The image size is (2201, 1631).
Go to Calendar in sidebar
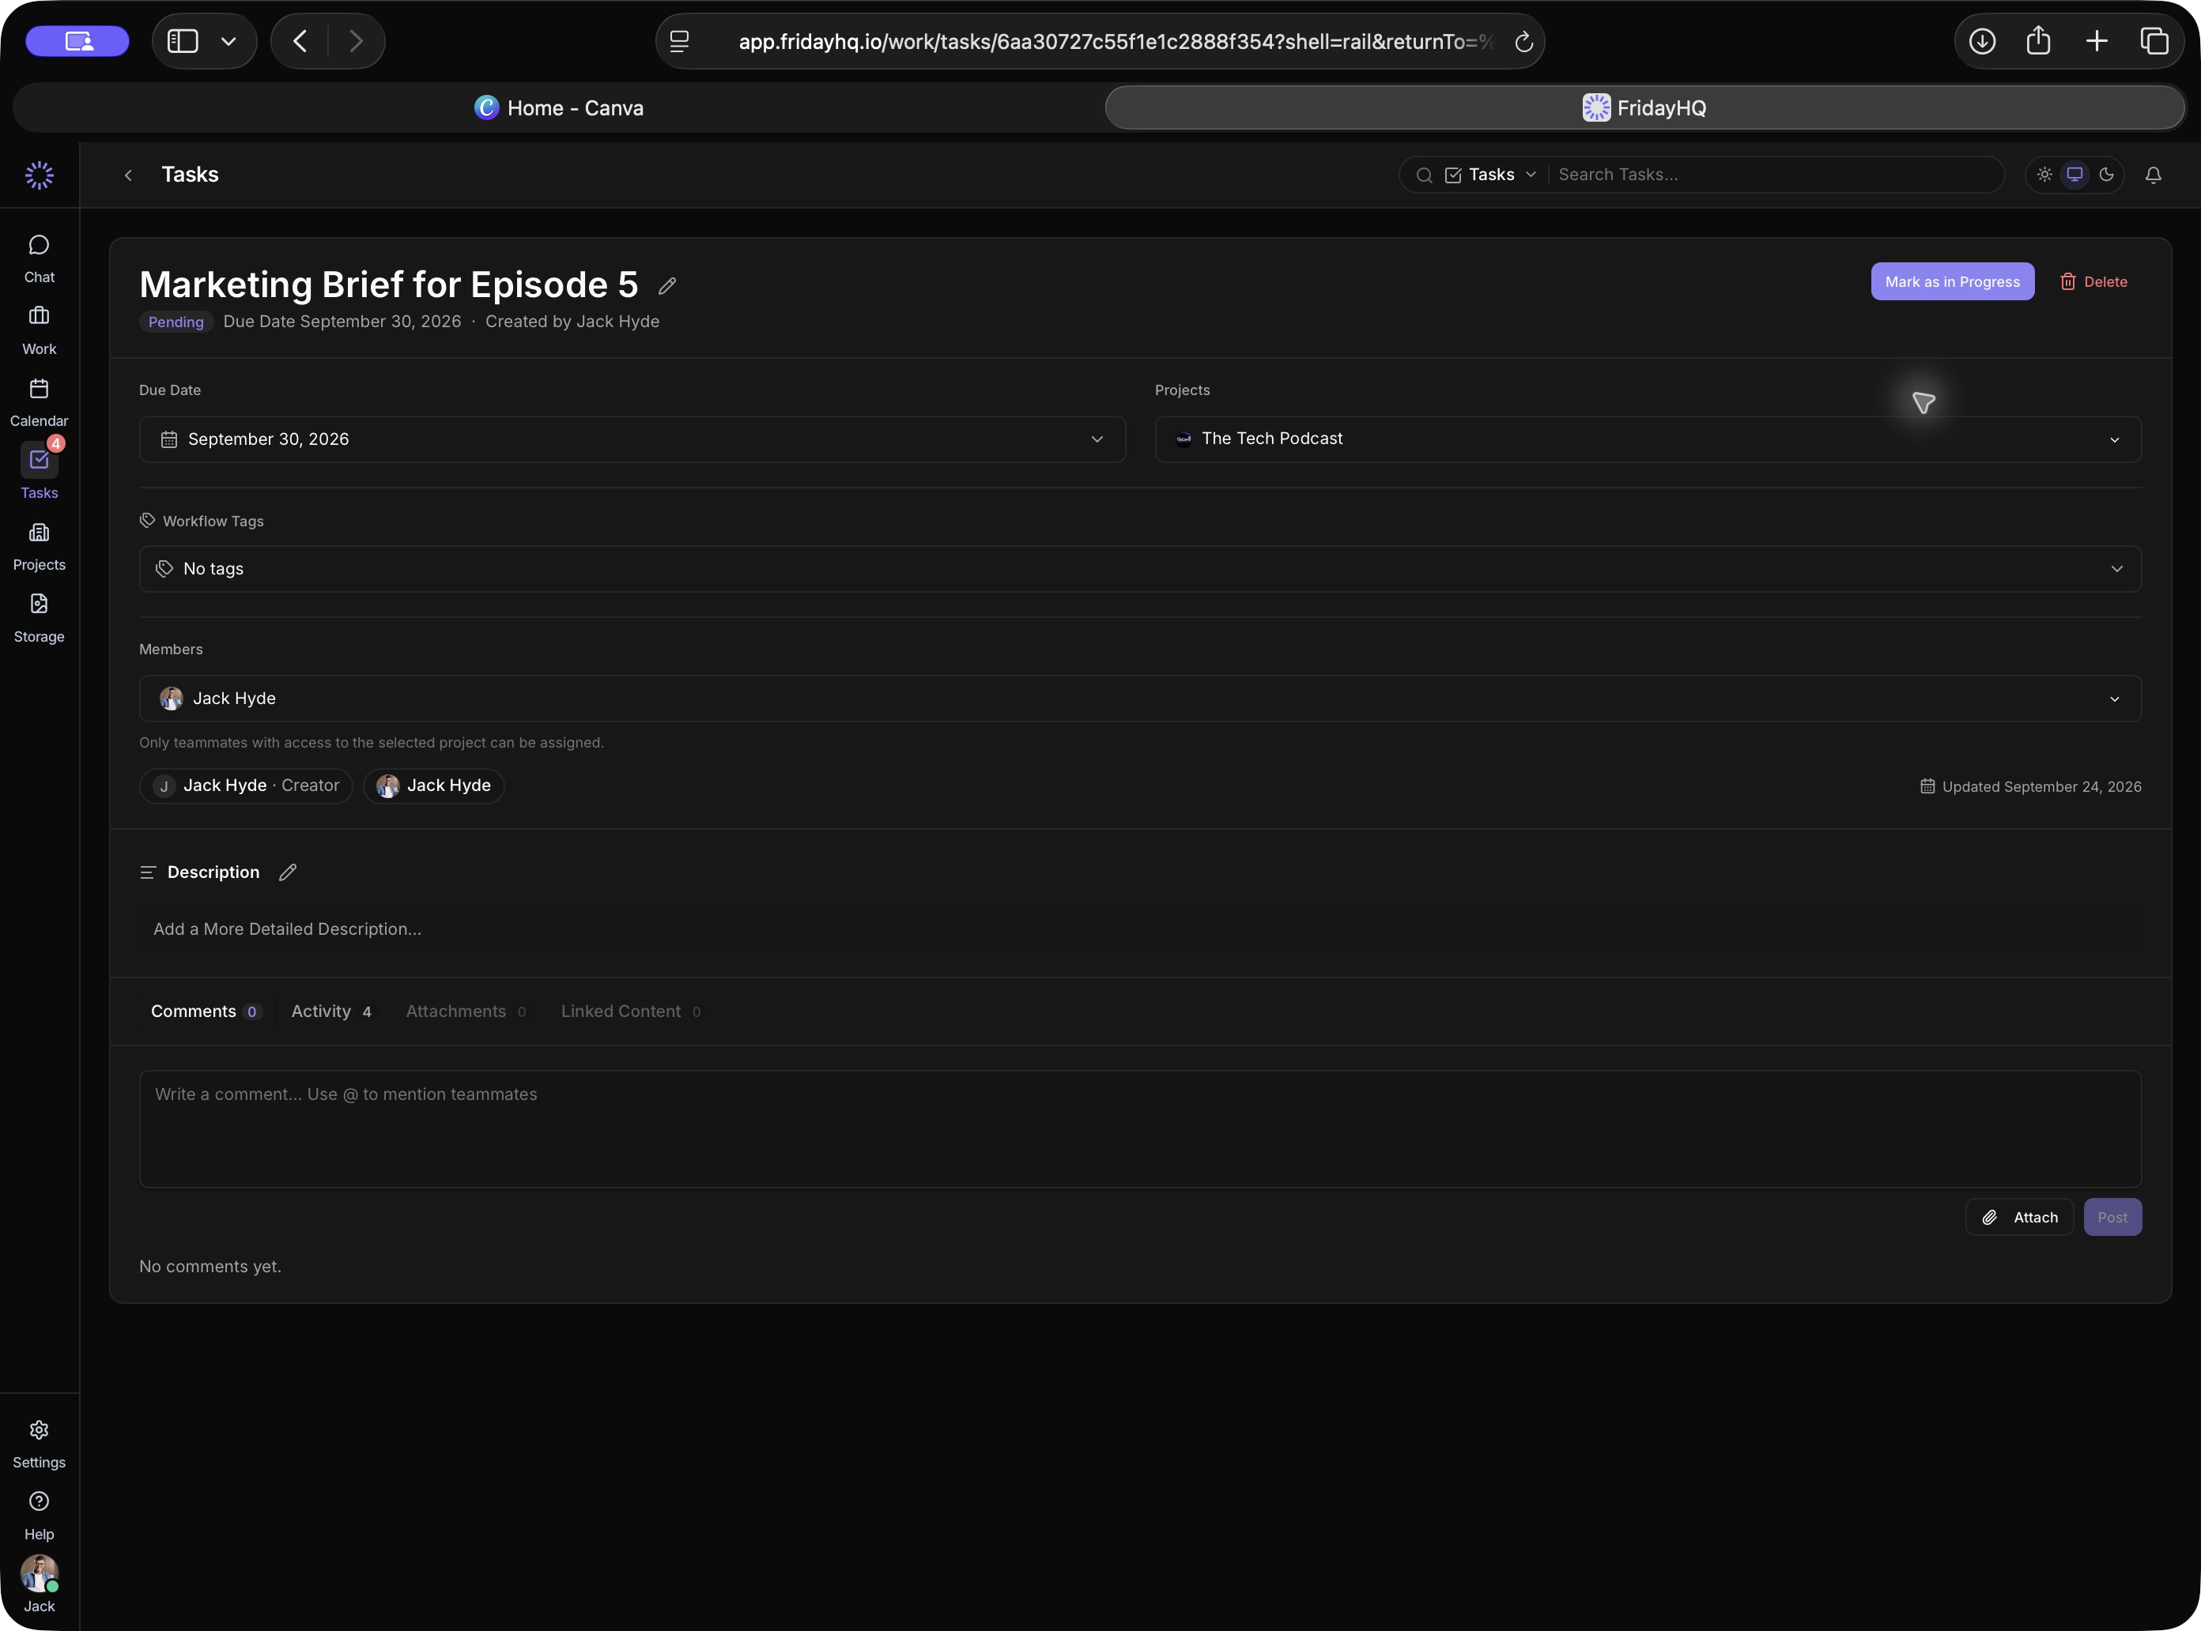[39, 403]
